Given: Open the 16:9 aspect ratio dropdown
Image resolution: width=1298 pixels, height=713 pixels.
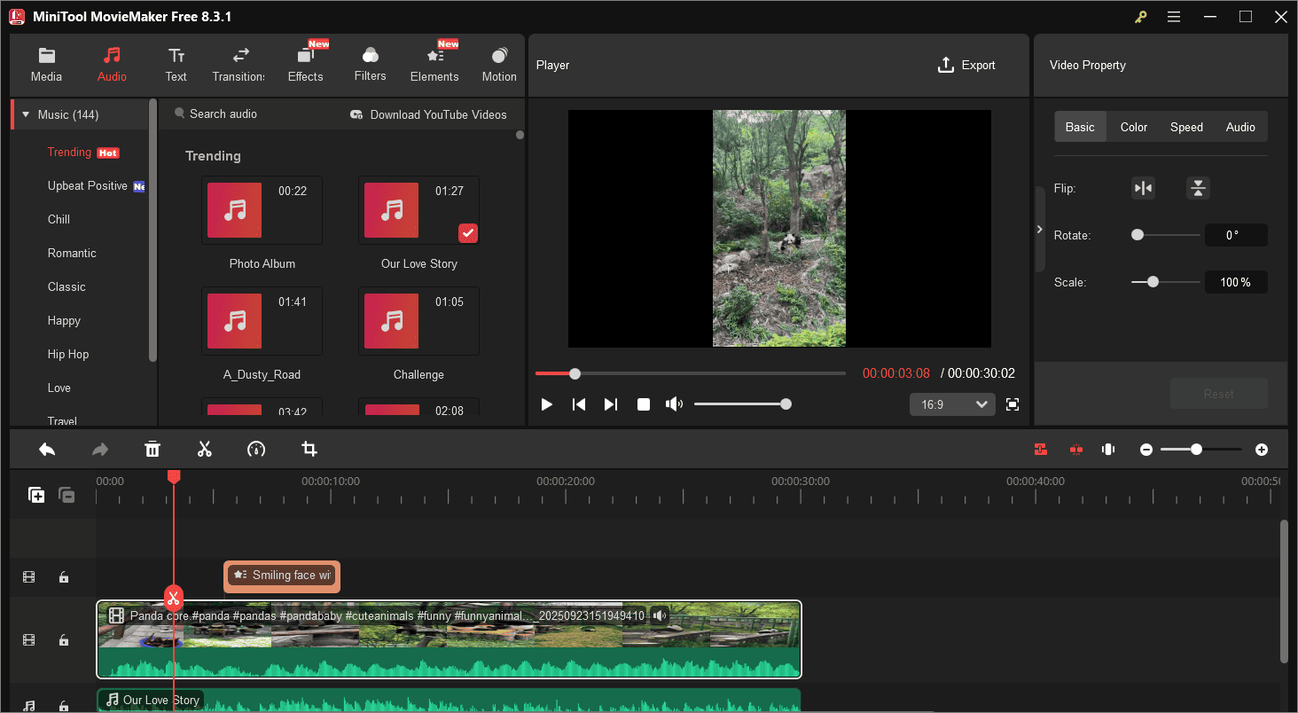Looking at the screenshot, I should pos(952,404).
